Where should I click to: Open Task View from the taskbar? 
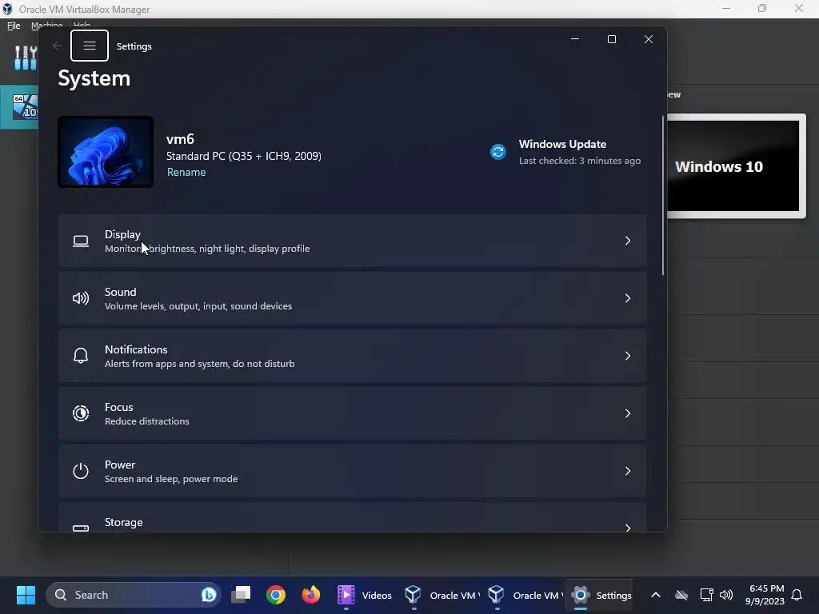pos(241,595)
